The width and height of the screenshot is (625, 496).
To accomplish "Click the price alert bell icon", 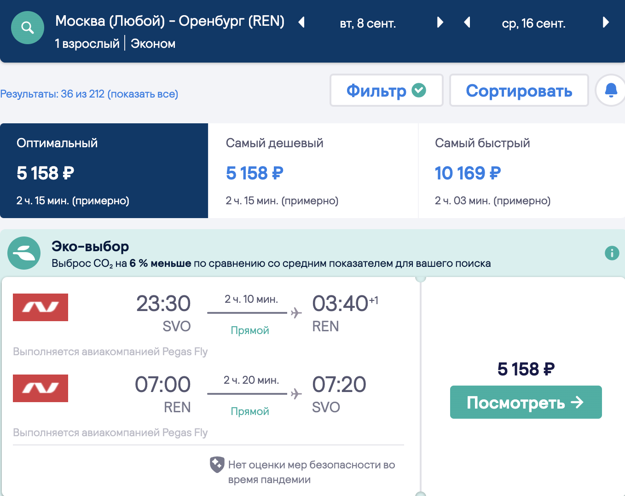I will pos(611,90).
